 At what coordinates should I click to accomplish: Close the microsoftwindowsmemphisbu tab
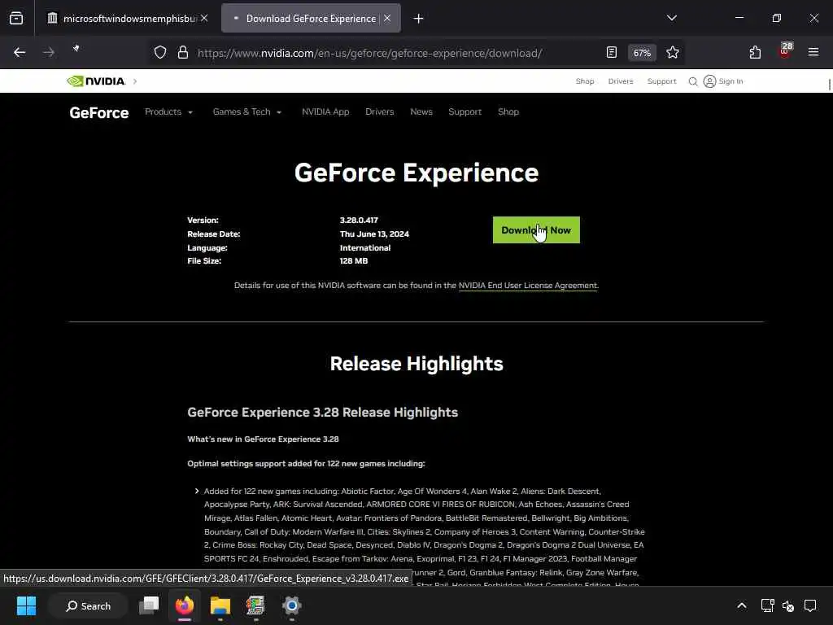point(204,19)
